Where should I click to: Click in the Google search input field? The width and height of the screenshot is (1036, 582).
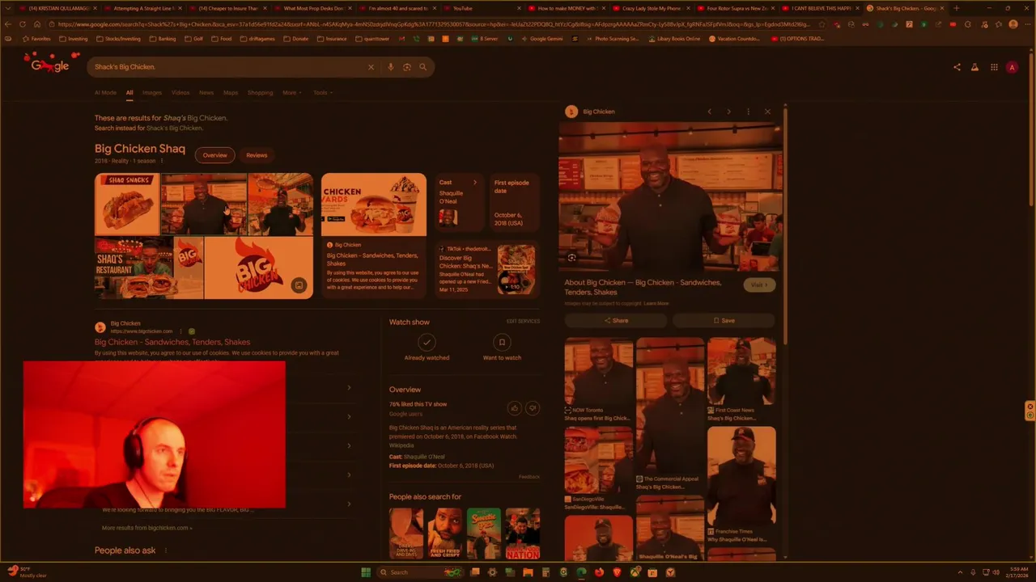tap(227, 67)
